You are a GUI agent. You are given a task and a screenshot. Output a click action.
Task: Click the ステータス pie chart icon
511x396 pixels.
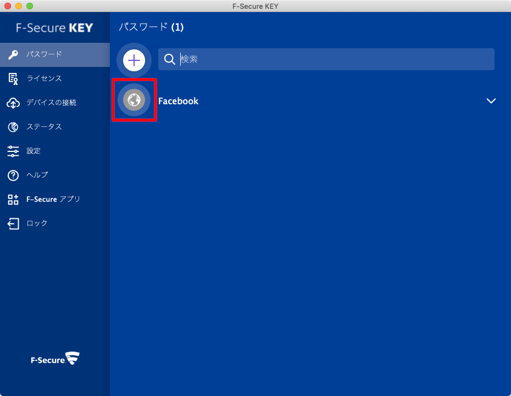click(x=13, y=127)
